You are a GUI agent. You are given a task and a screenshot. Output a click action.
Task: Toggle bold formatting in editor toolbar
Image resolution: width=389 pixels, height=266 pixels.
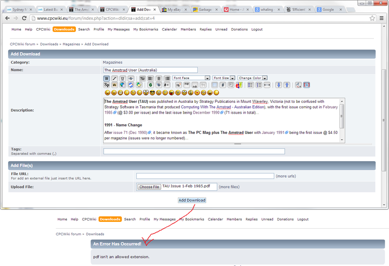click(x=106, y=78)
